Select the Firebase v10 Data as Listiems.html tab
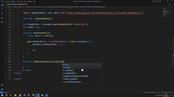Viewport: 174px width, 97px height. (x=16, y=4)
